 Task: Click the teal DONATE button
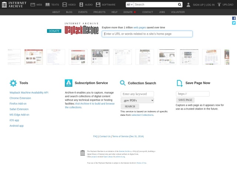tap(54, 31)
